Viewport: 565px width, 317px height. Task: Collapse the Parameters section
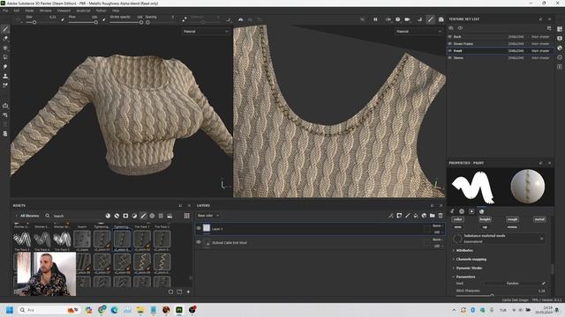point(465,276)
